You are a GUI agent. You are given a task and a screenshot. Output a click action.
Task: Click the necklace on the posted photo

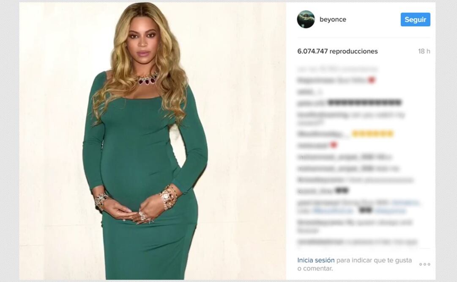click(148, 79)
